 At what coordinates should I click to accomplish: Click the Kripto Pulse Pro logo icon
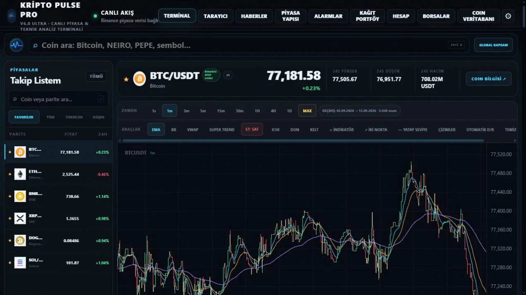[12, 16]
